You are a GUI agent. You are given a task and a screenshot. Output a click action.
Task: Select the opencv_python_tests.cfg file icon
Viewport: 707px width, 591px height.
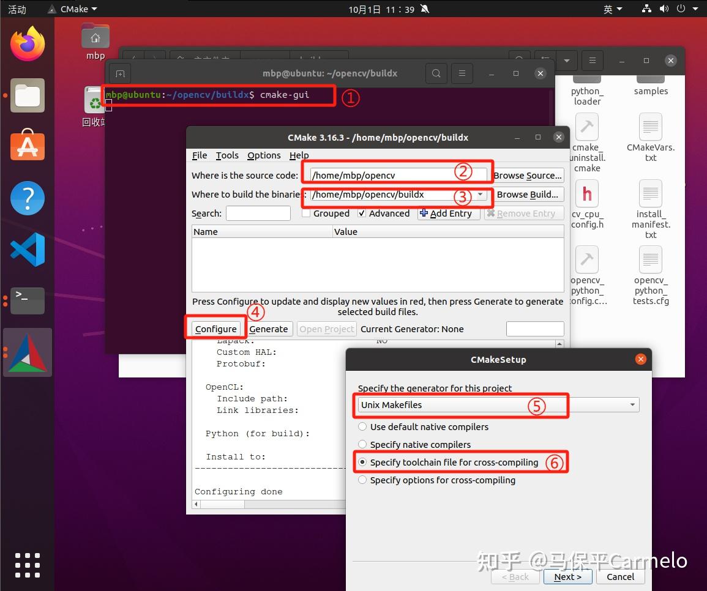tap(650, 260)
